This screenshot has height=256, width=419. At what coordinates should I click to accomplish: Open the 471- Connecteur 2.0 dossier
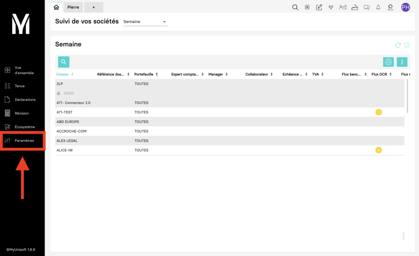click(230, 103)
